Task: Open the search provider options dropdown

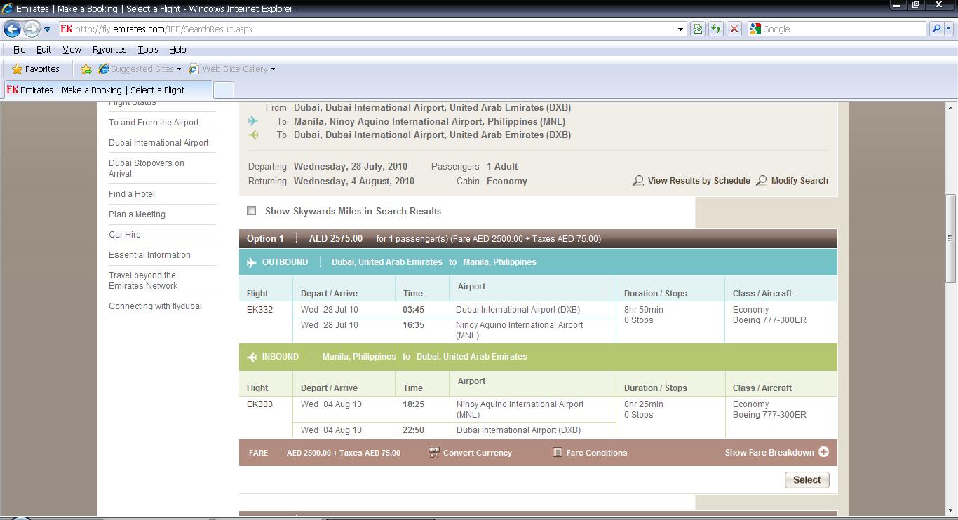Action: 950,29
